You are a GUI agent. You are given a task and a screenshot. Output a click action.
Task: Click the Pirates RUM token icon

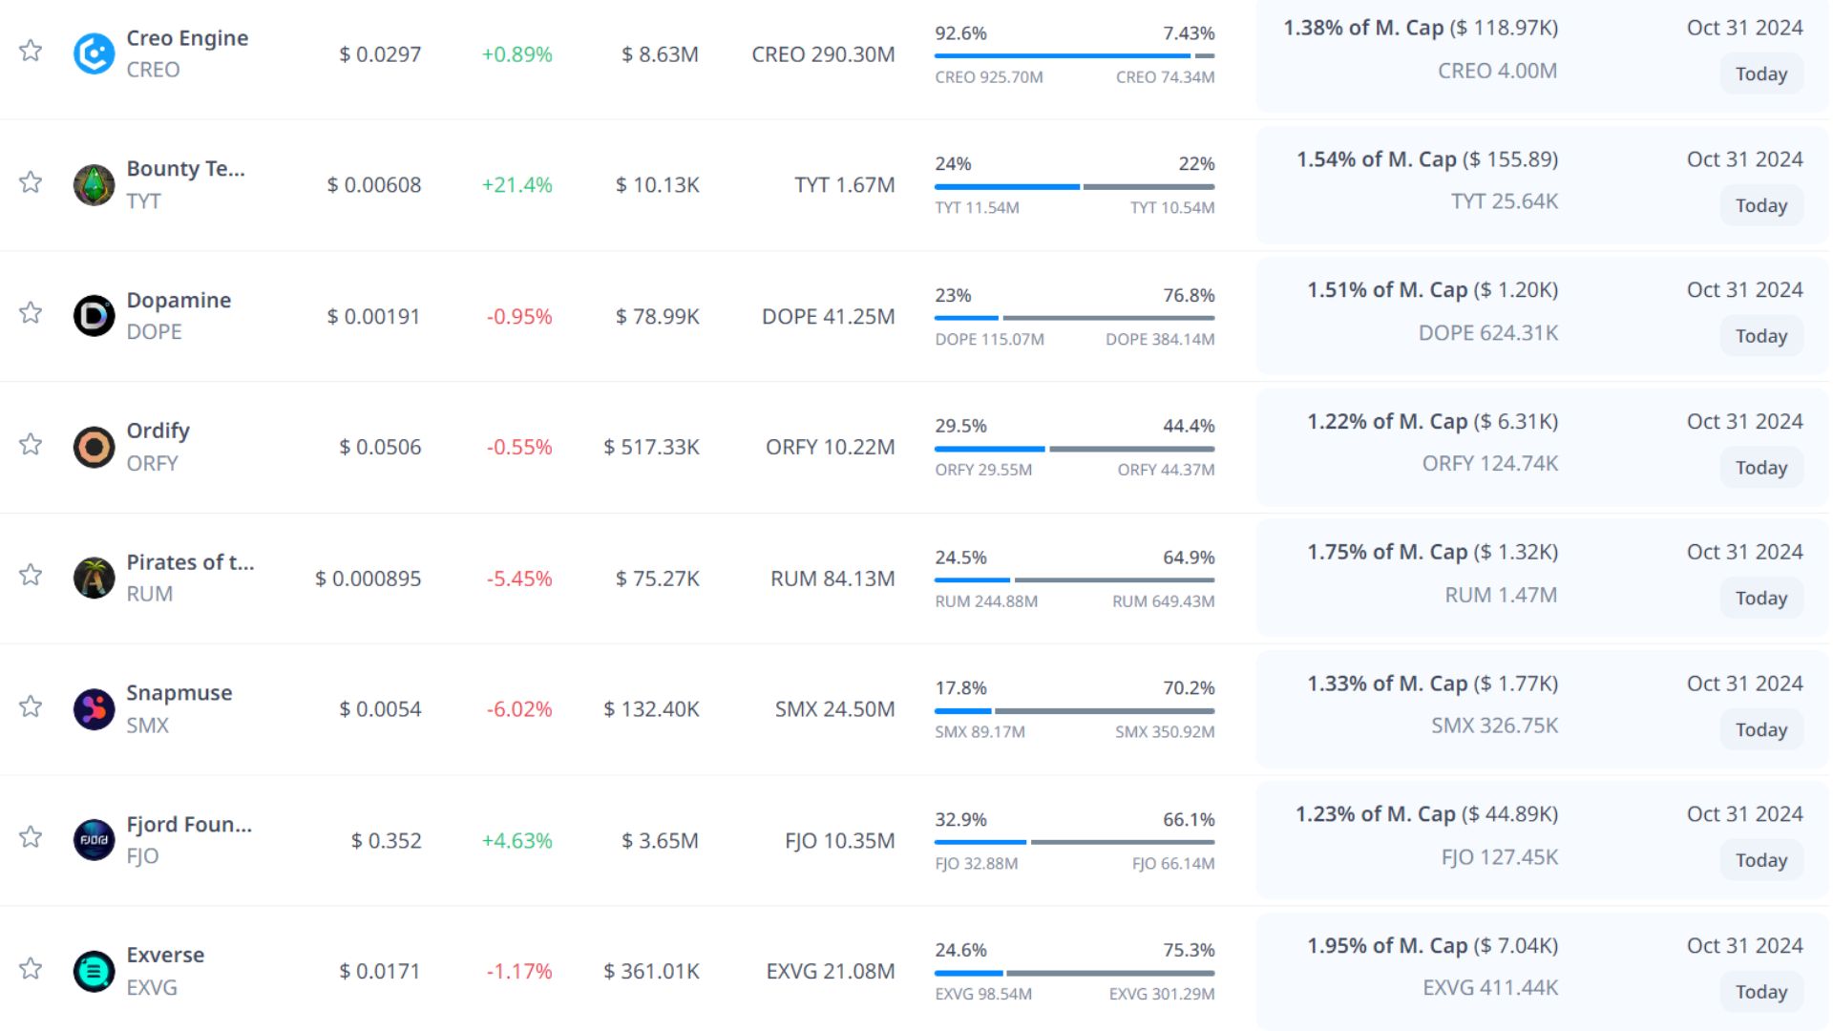click(x=94, y=578)
